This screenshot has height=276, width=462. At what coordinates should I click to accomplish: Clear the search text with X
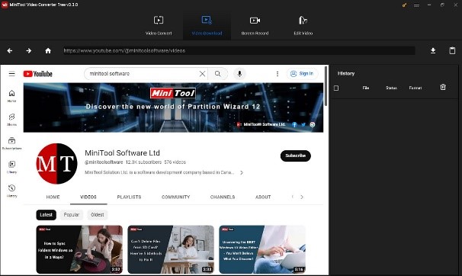203,74
